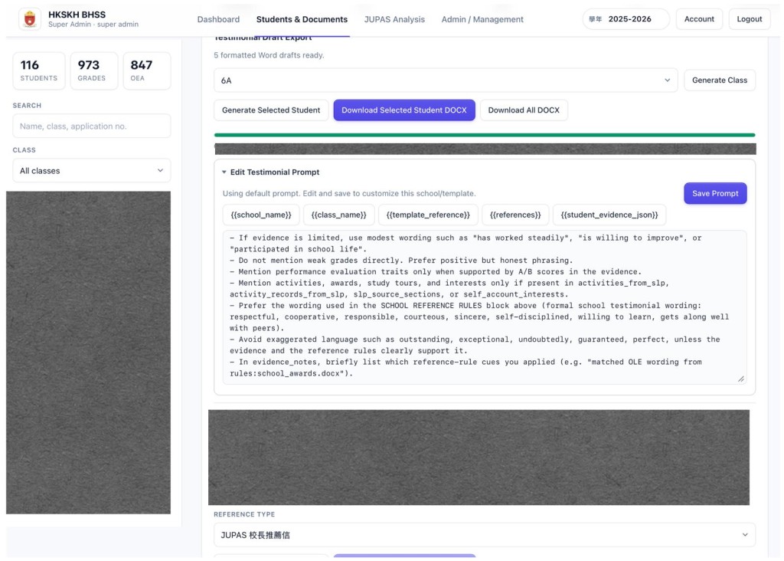Open the JUPAS 校長推薦信 reference type dropdown
The image size is (784, 561).
coord(485,535)
